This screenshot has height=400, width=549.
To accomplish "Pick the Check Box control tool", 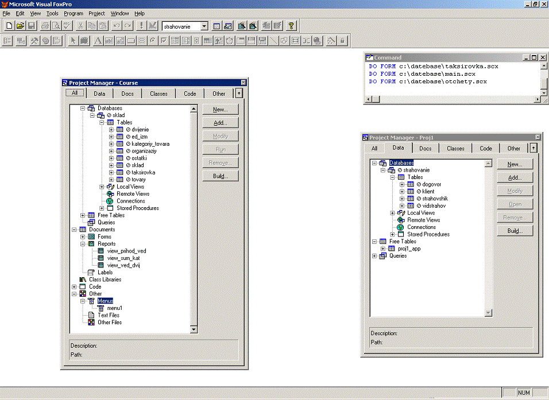I will (164, 41).
